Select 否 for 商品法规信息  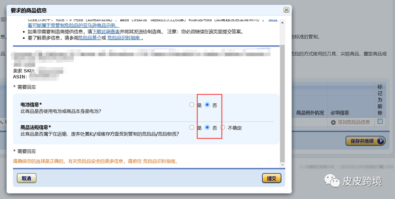(207, 127)
